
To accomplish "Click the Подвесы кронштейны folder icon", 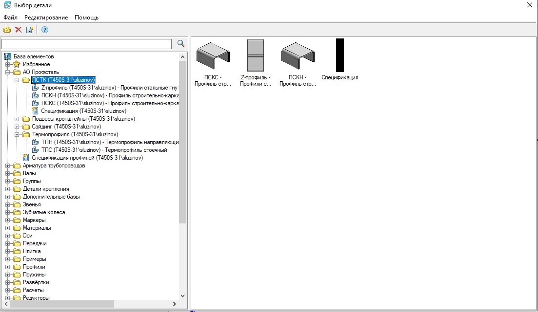I will tap(26, 119).
